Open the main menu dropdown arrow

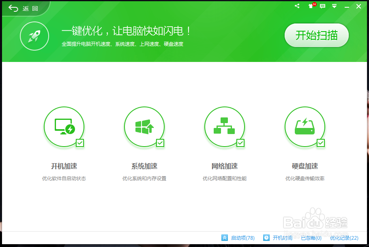pos(334,6)
